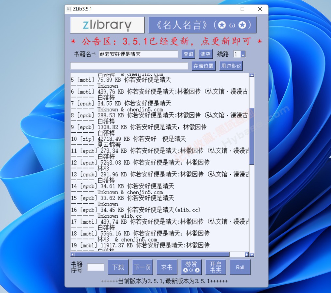The image size is (331, 293).
Task: Click the Roll button
Action: [x=240, y=267]
